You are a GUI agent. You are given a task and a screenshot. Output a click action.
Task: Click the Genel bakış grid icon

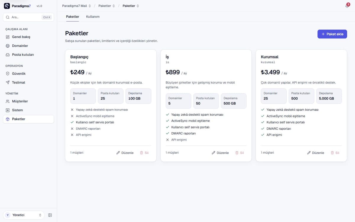click(8, 37)
